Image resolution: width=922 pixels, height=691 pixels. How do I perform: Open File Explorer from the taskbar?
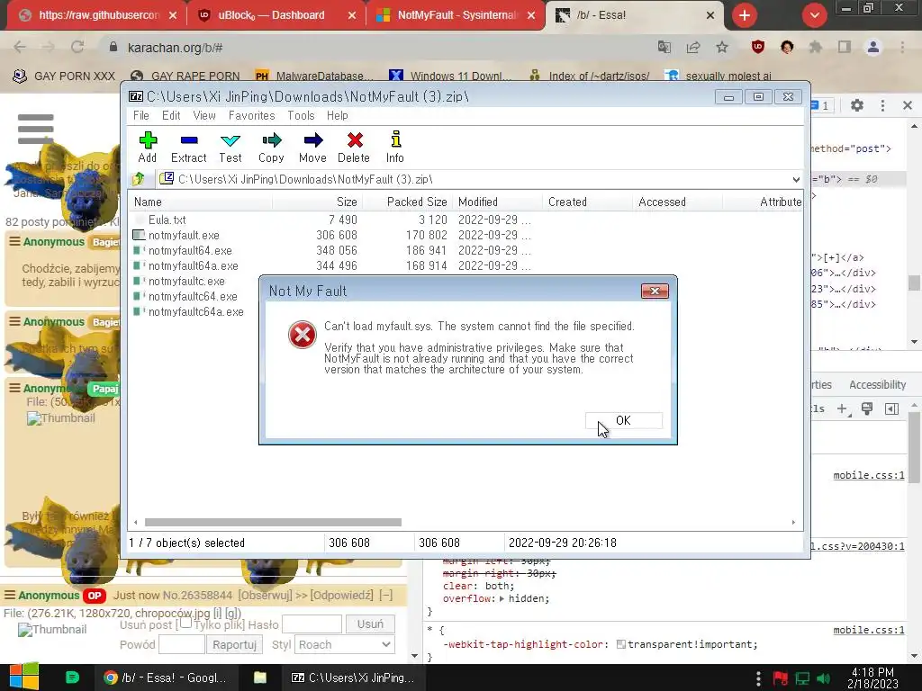pyautogui.click(x=260, y=678)
